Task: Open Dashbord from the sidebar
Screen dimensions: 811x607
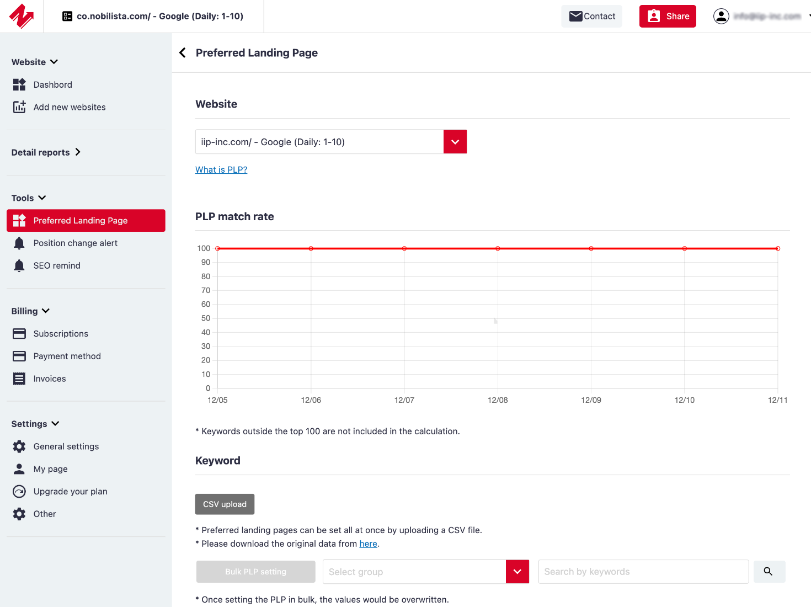Action: (x=52, y=84)
